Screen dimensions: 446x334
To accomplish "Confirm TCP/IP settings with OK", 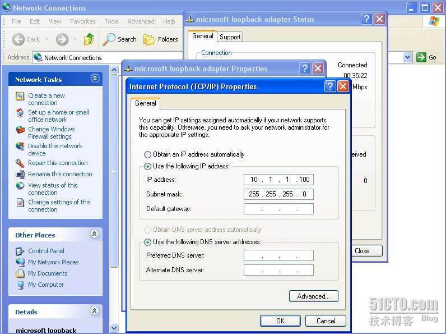I will [280, 321].
